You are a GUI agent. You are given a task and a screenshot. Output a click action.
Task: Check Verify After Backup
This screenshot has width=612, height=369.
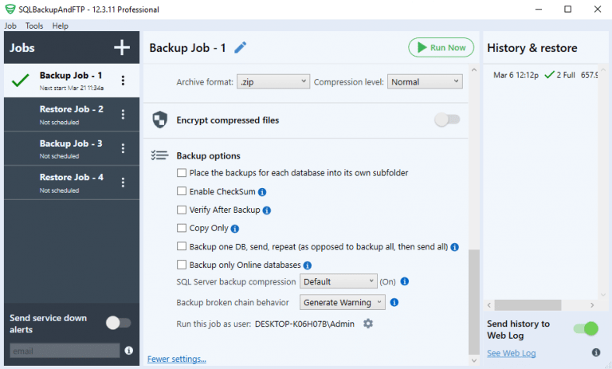182,210
